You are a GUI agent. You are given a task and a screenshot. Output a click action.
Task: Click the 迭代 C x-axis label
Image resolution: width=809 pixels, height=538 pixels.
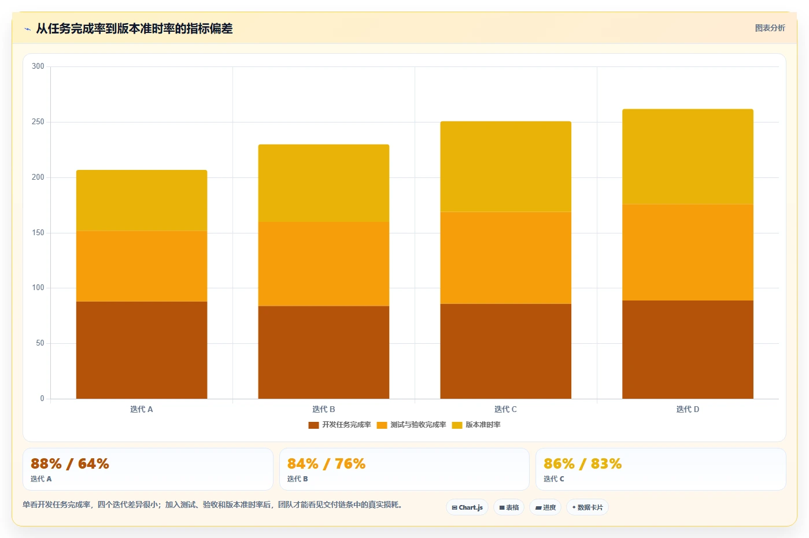click(x=506, y=409)
